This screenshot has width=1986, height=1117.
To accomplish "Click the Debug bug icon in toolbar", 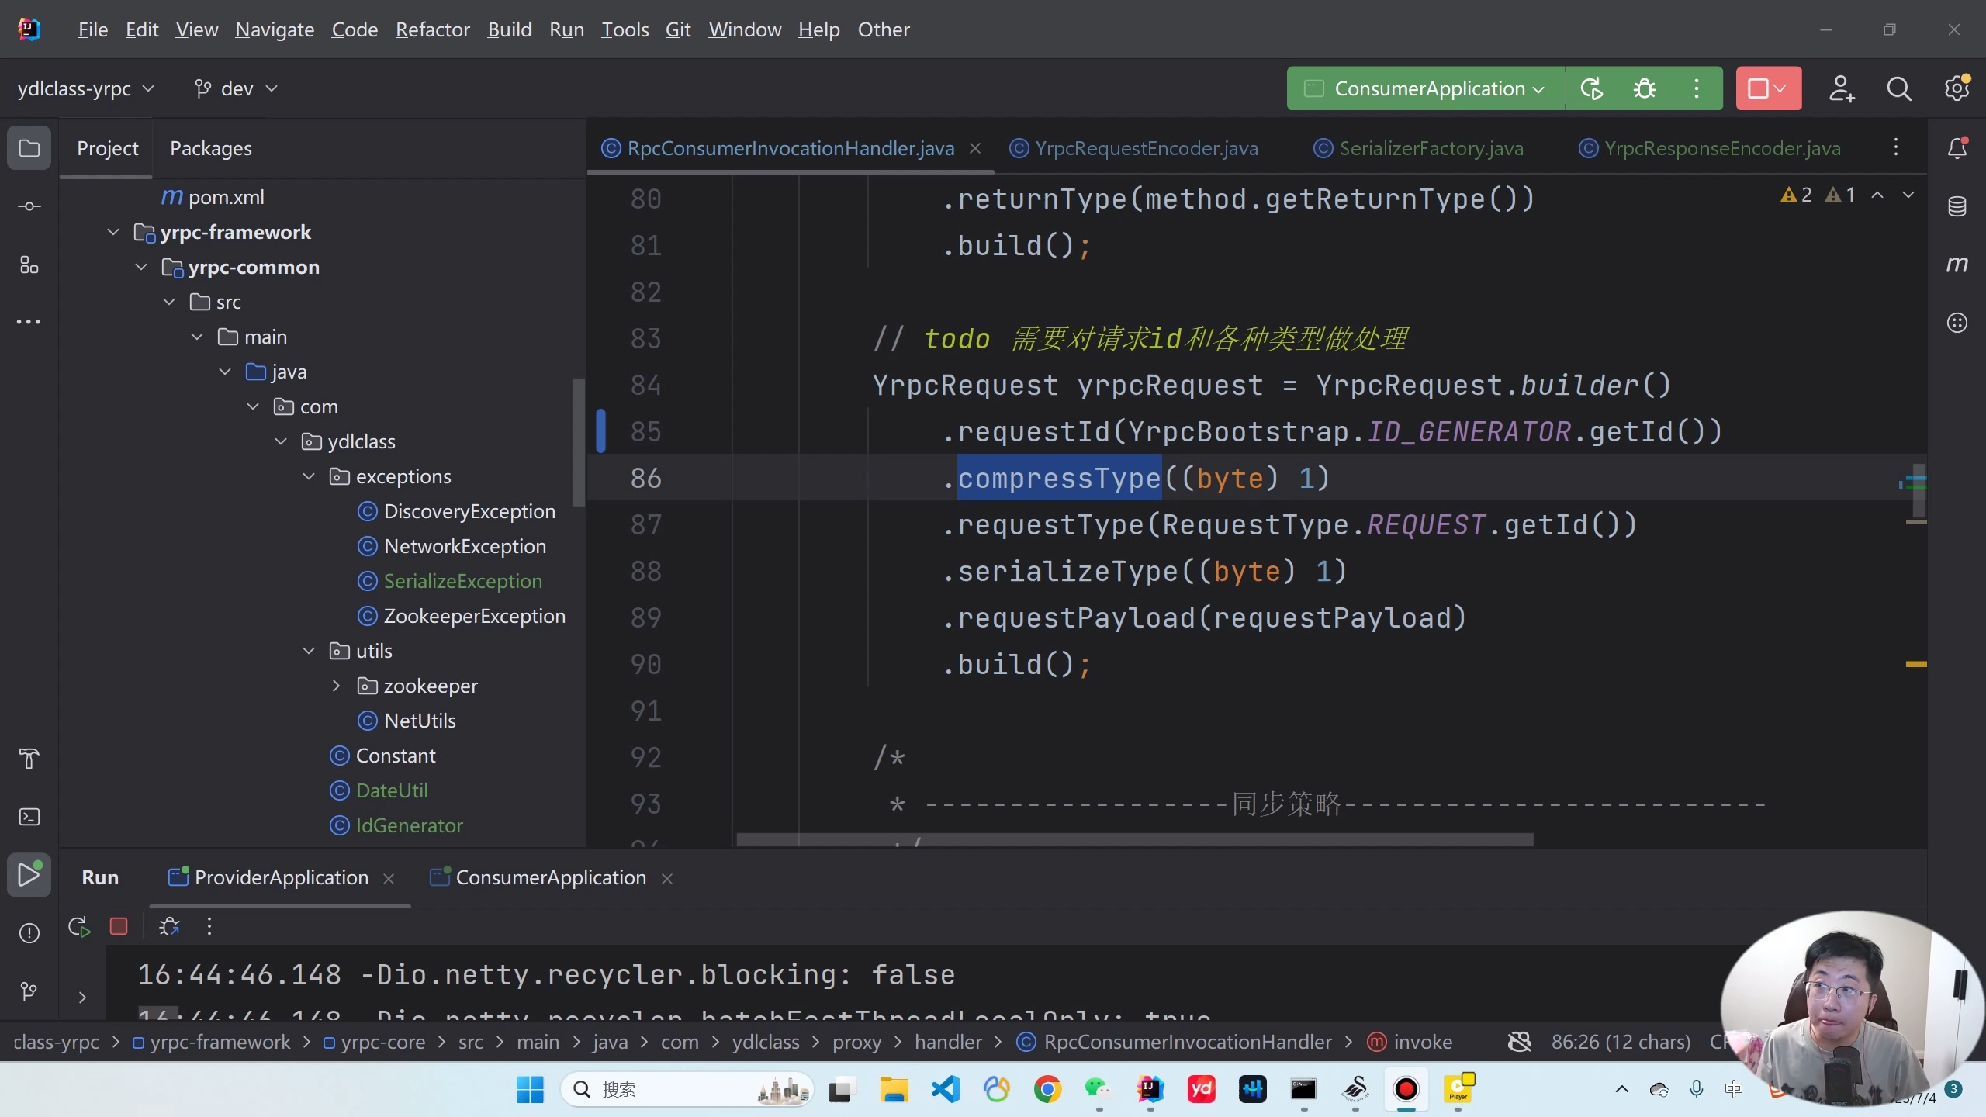I will pos(1644,88).
